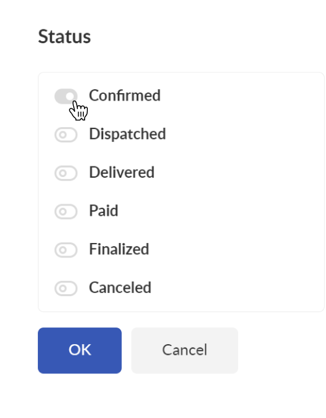The image size is (326, 418).
Task: Click the Confirmed label text
Action: click(125, 95)
